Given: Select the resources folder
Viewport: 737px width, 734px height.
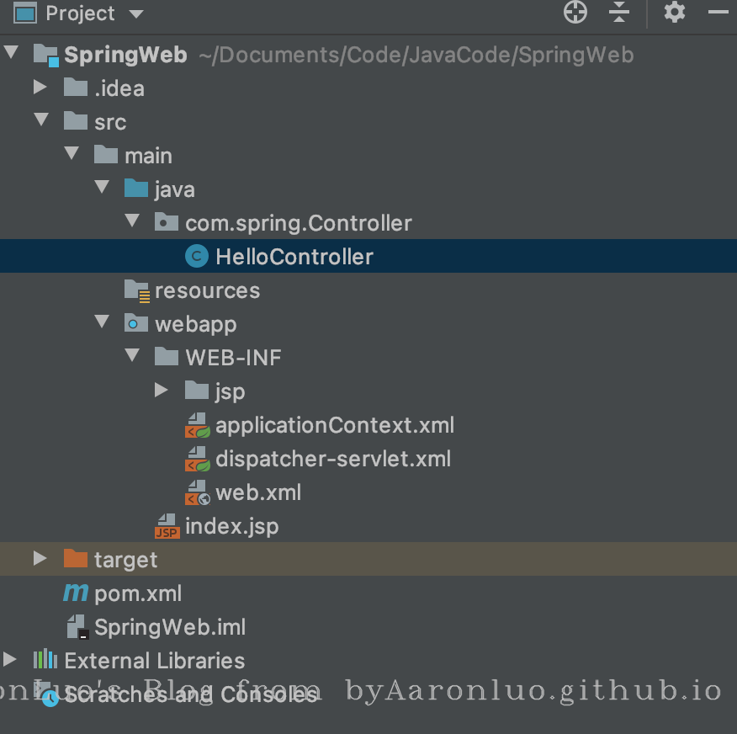Looking at the screenshot, I should [206, 290].
